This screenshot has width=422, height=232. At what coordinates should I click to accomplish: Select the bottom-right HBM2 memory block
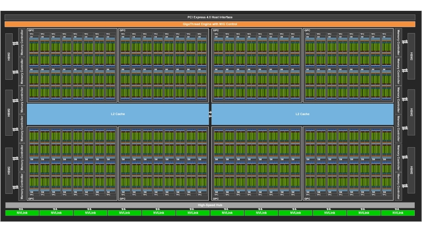pos(411,170)
